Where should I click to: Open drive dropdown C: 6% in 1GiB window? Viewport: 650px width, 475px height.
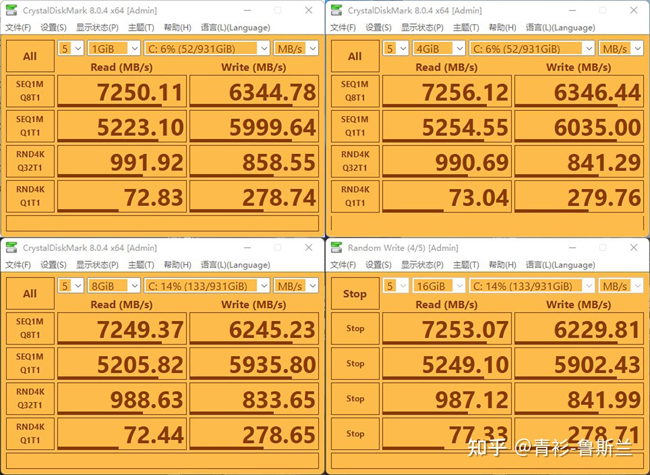[207, 48]
